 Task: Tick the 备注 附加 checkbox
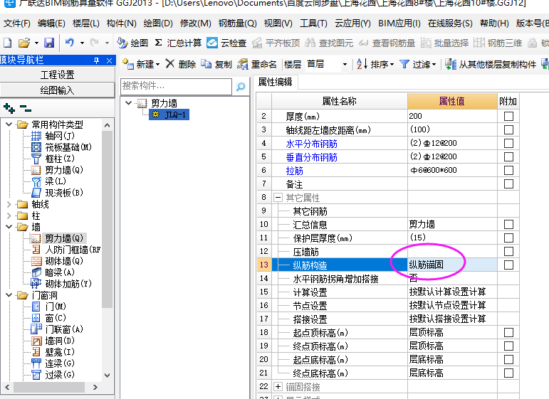point(508,184)
